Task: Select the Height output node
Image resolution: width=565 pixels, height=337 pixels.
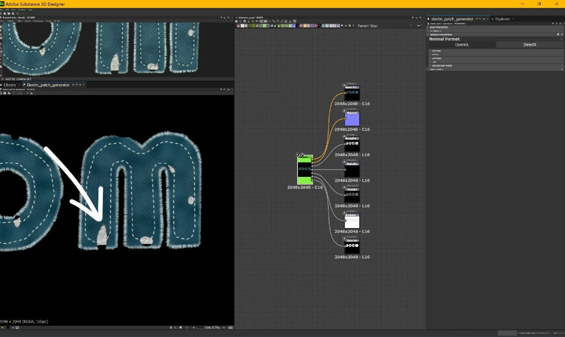Action: click(352, 195)
